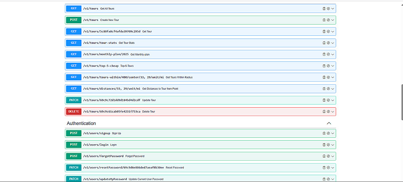Screen dimensions: 403x182
Task: Click circular link icon on Get Tours Within Radius row
Action: click(x=328, y=77)
